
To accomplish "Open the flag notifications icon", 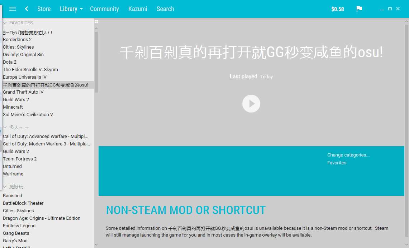I will click(x=359, y=9).
